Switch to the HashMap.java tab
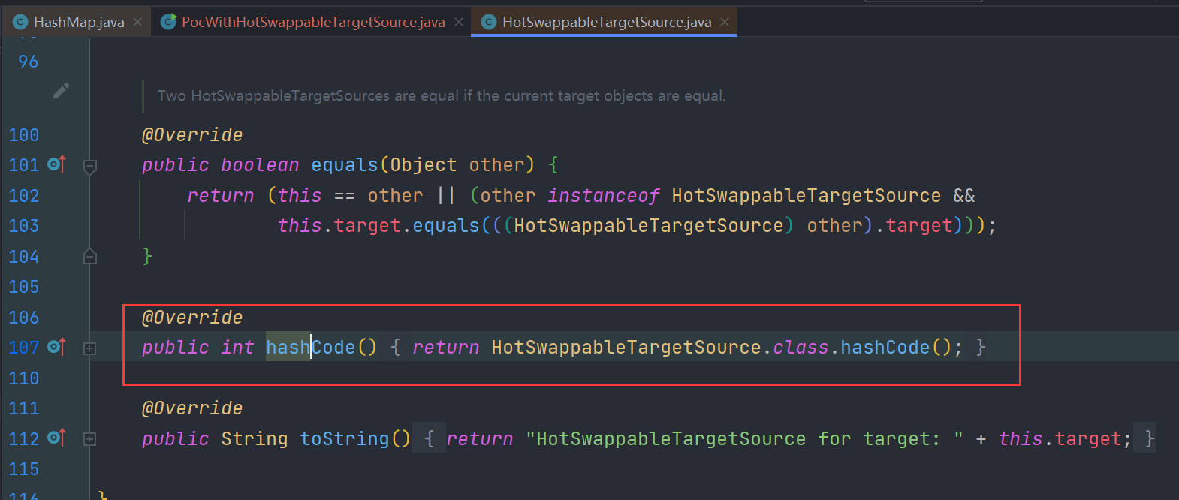 (79, 23)
